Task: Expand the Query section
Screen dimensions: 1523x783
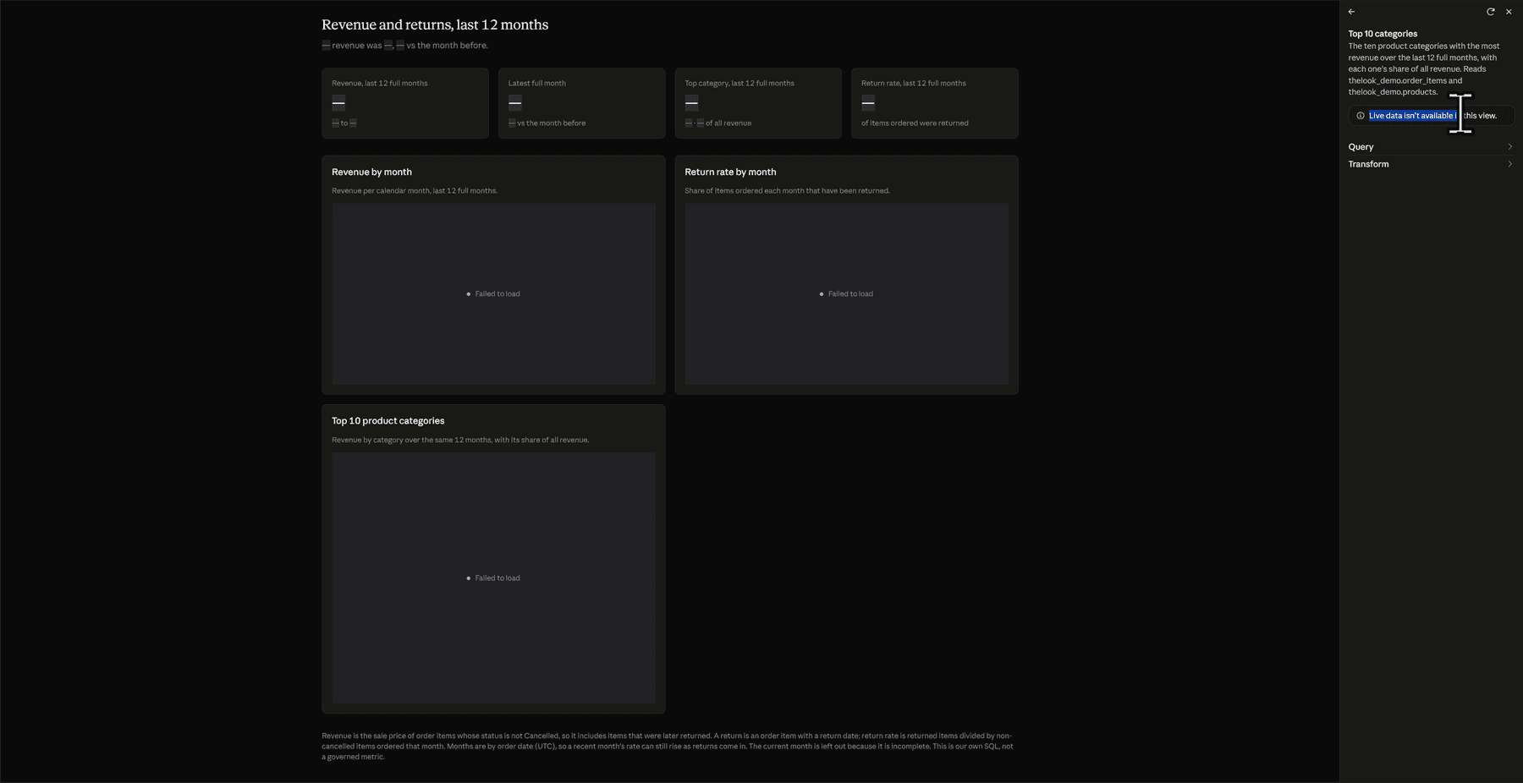Action: tap(1430, 147)
